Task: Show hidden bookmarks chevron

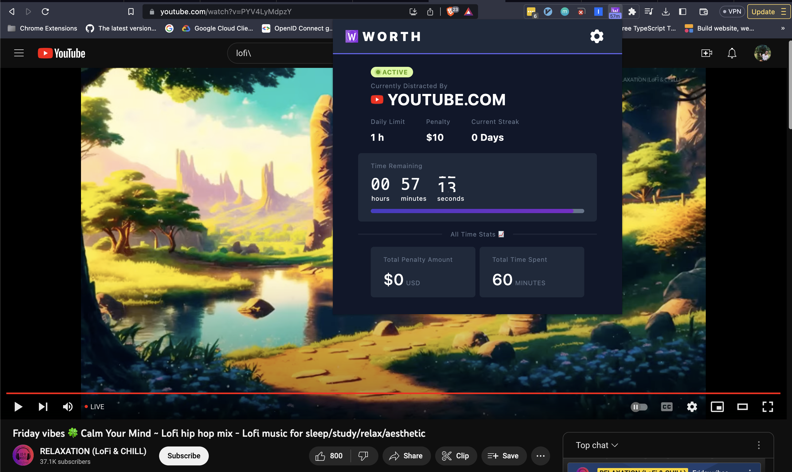Action: pos(783,28)
